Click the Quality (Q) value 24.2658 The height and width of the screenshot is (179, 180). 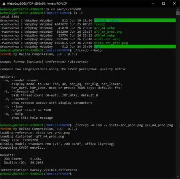pyautogui.click(x=37, y=163)
